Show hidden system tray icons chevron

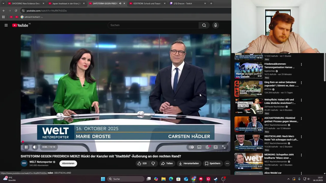pyautogui.click(x=288, y=179)
